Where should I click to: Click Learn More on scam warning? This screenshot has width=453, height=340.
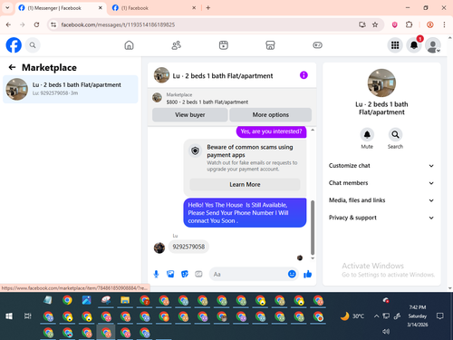tap(245, 185)
